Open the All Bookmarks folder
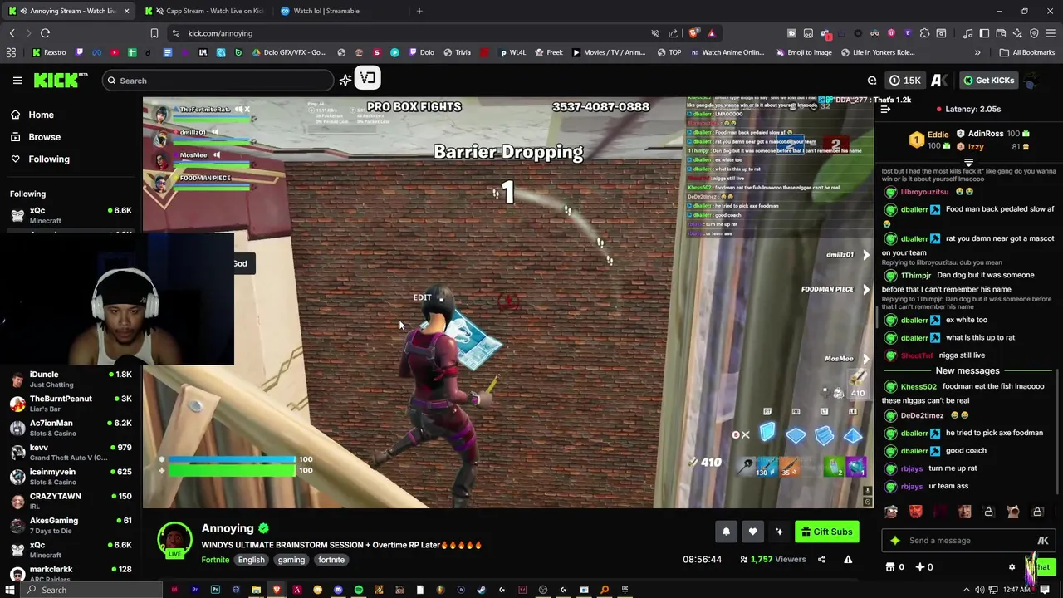This screenshot has height=598, width=1063. click(x=1027, y=52)
